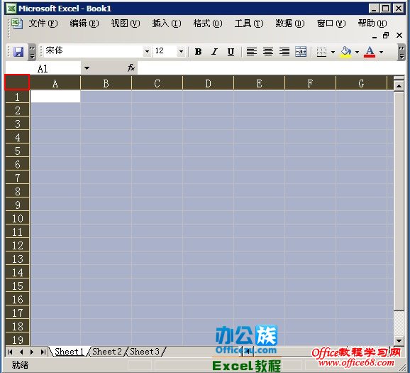Image resolution: width=410 pixels, height=373 pixels.
Task: Apply left text alignment
Action: tap(252, 52)
